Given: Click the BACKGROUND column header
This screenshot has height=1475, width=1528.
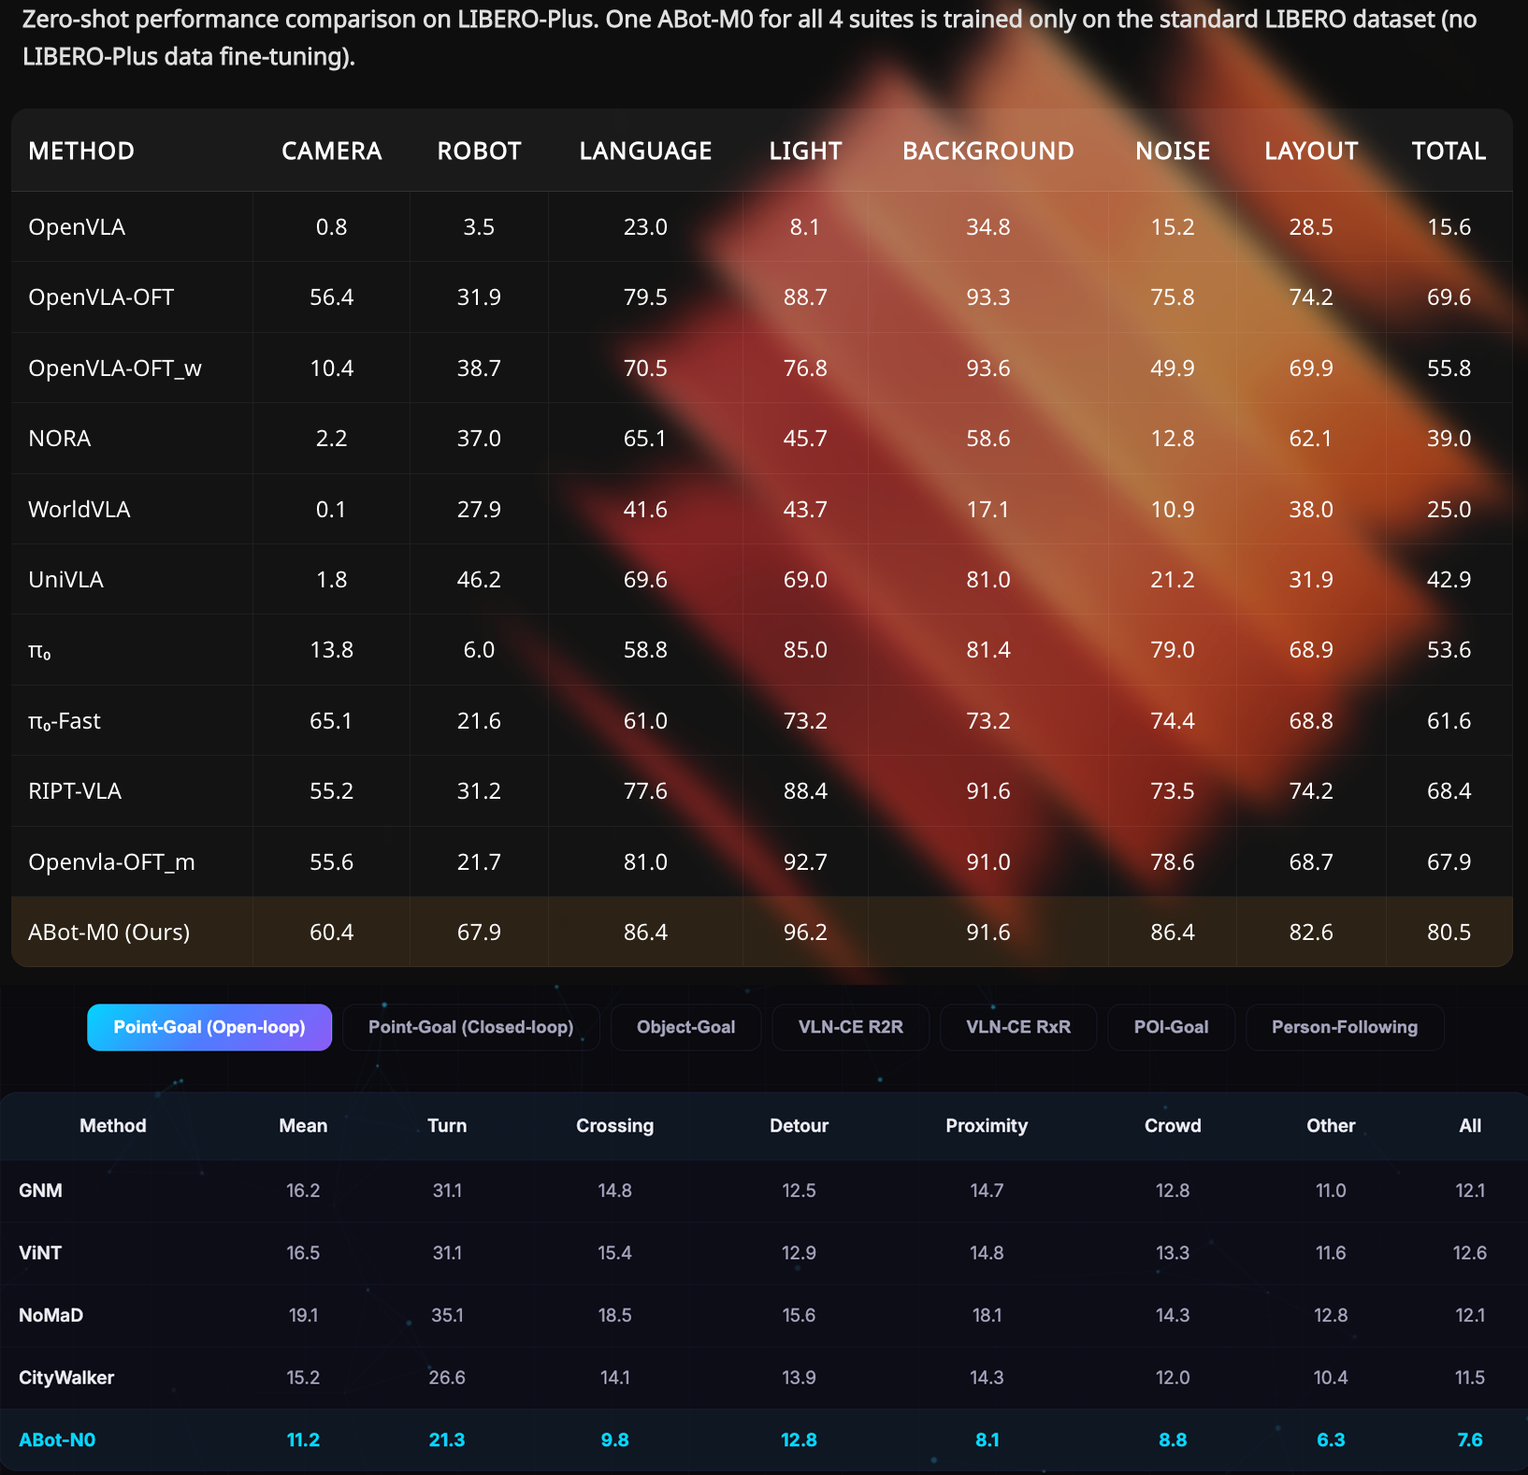Looking at the screenshot, I should tap(987, 151).
